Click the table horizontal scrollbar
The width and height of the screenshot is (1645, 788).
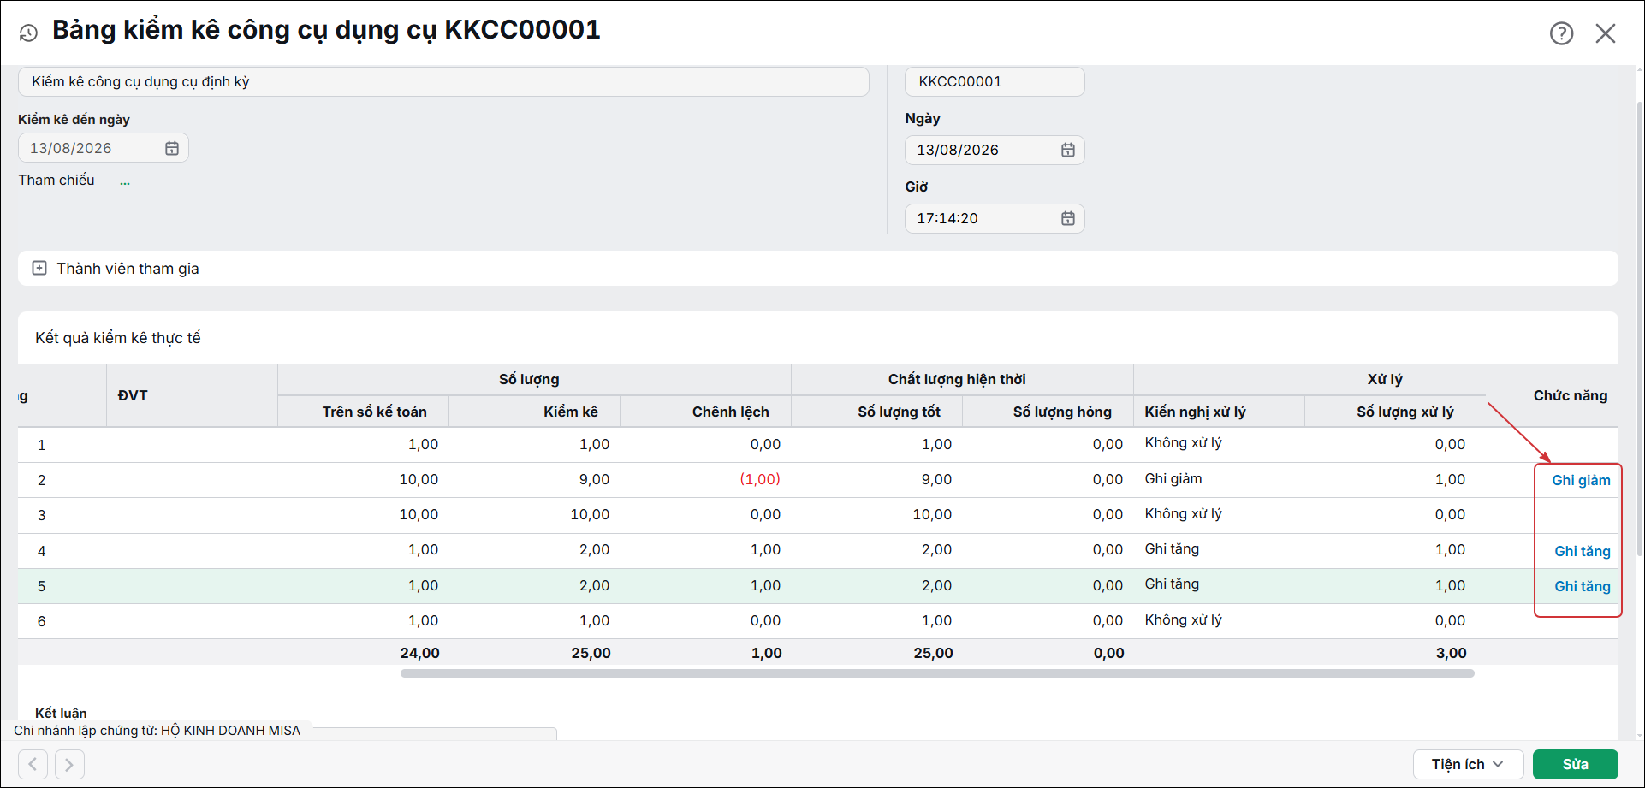[937, 673]
